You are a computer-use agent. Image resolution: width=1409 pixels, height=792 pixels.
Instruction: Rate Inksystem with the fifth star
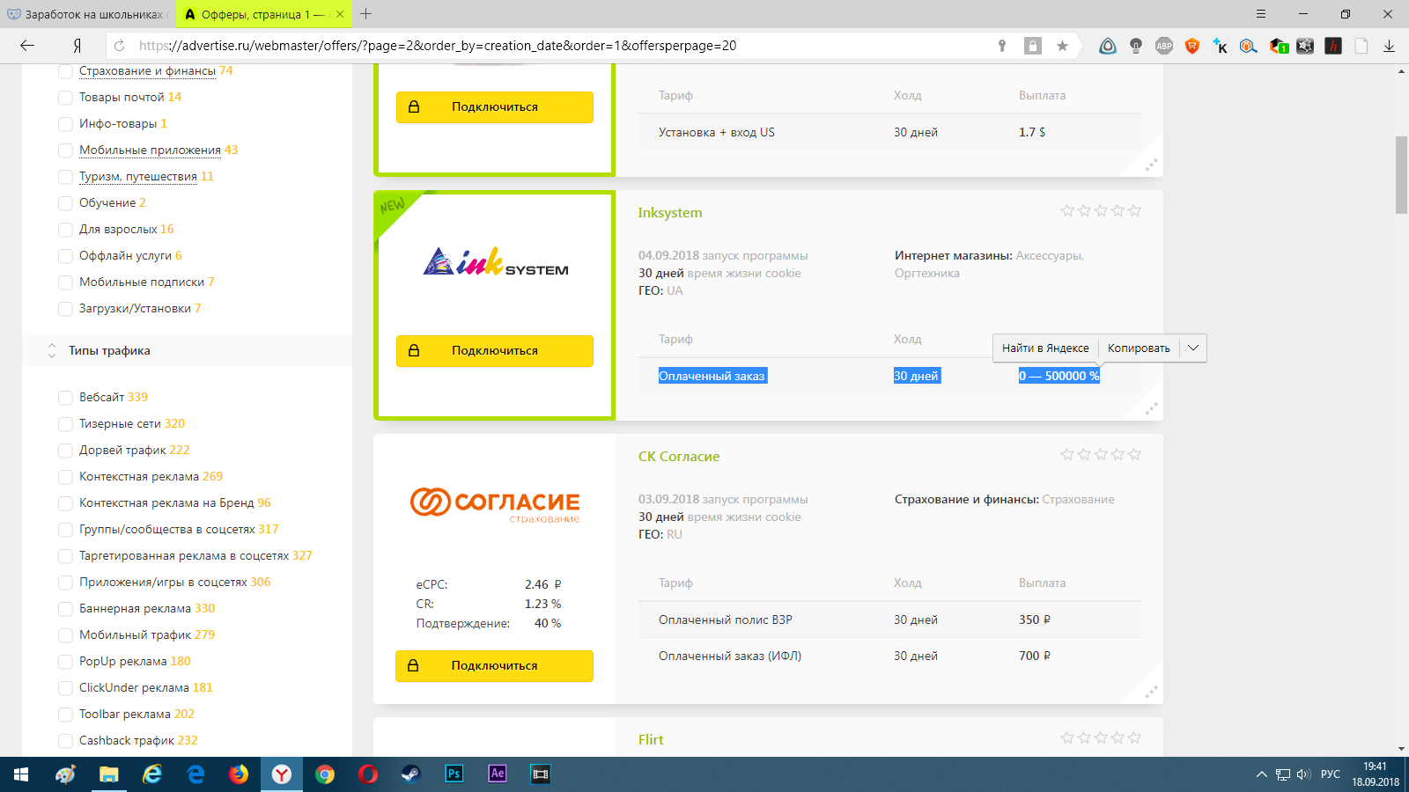(x=1134, y=210)
